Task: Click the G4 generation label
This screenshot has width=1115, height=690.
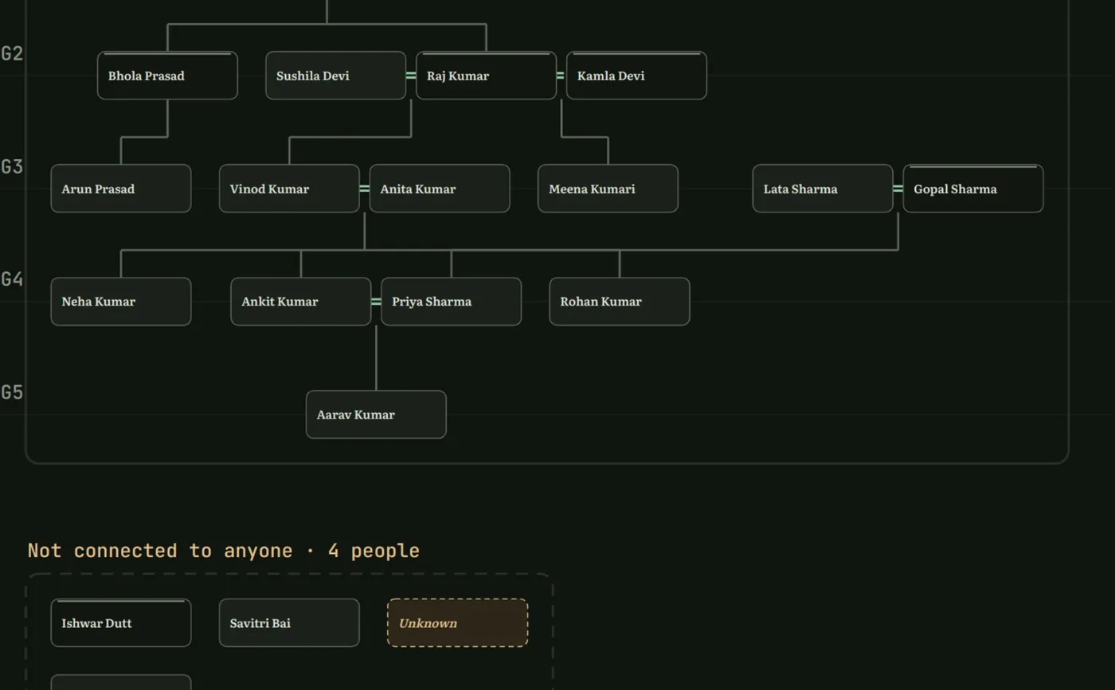Action: pos(12,279)
